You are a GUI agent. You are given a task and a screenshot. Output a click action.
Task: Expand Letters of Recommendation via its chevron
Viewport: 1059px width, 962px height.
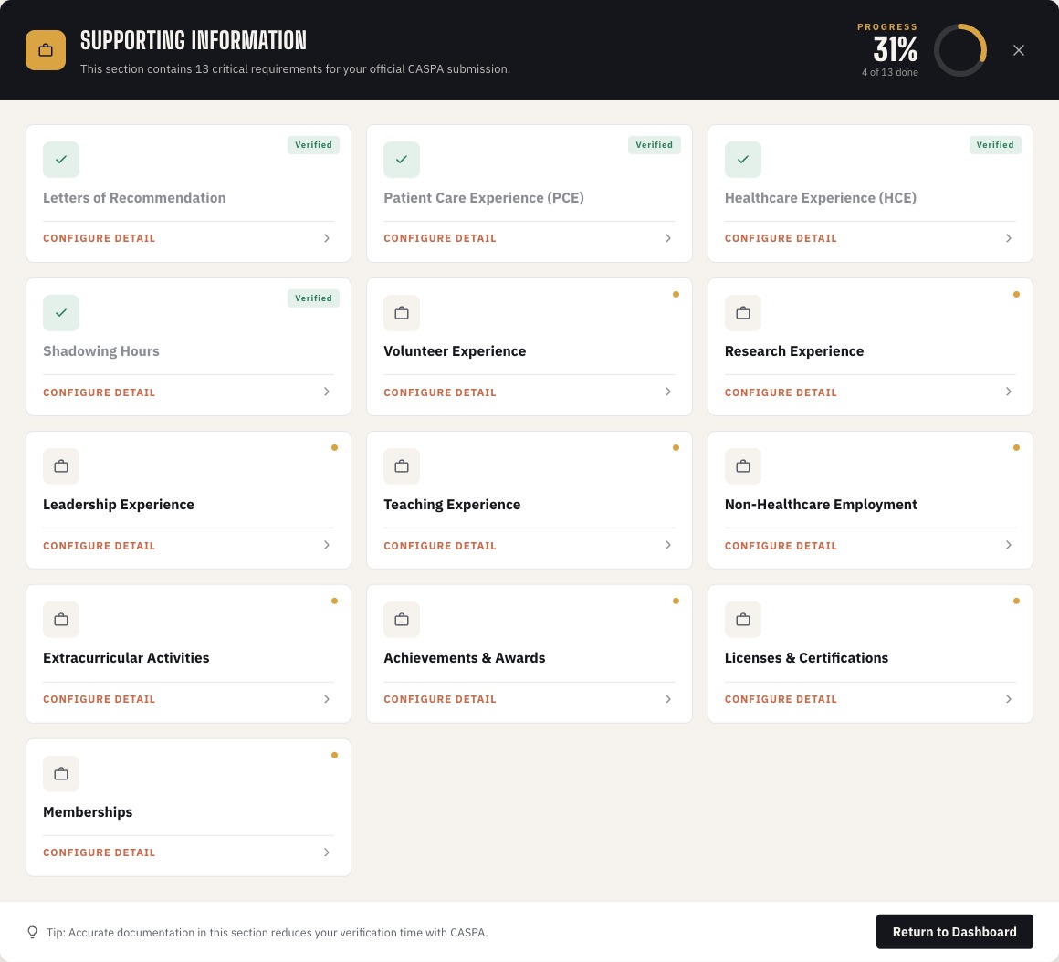[x=327, y=238]
